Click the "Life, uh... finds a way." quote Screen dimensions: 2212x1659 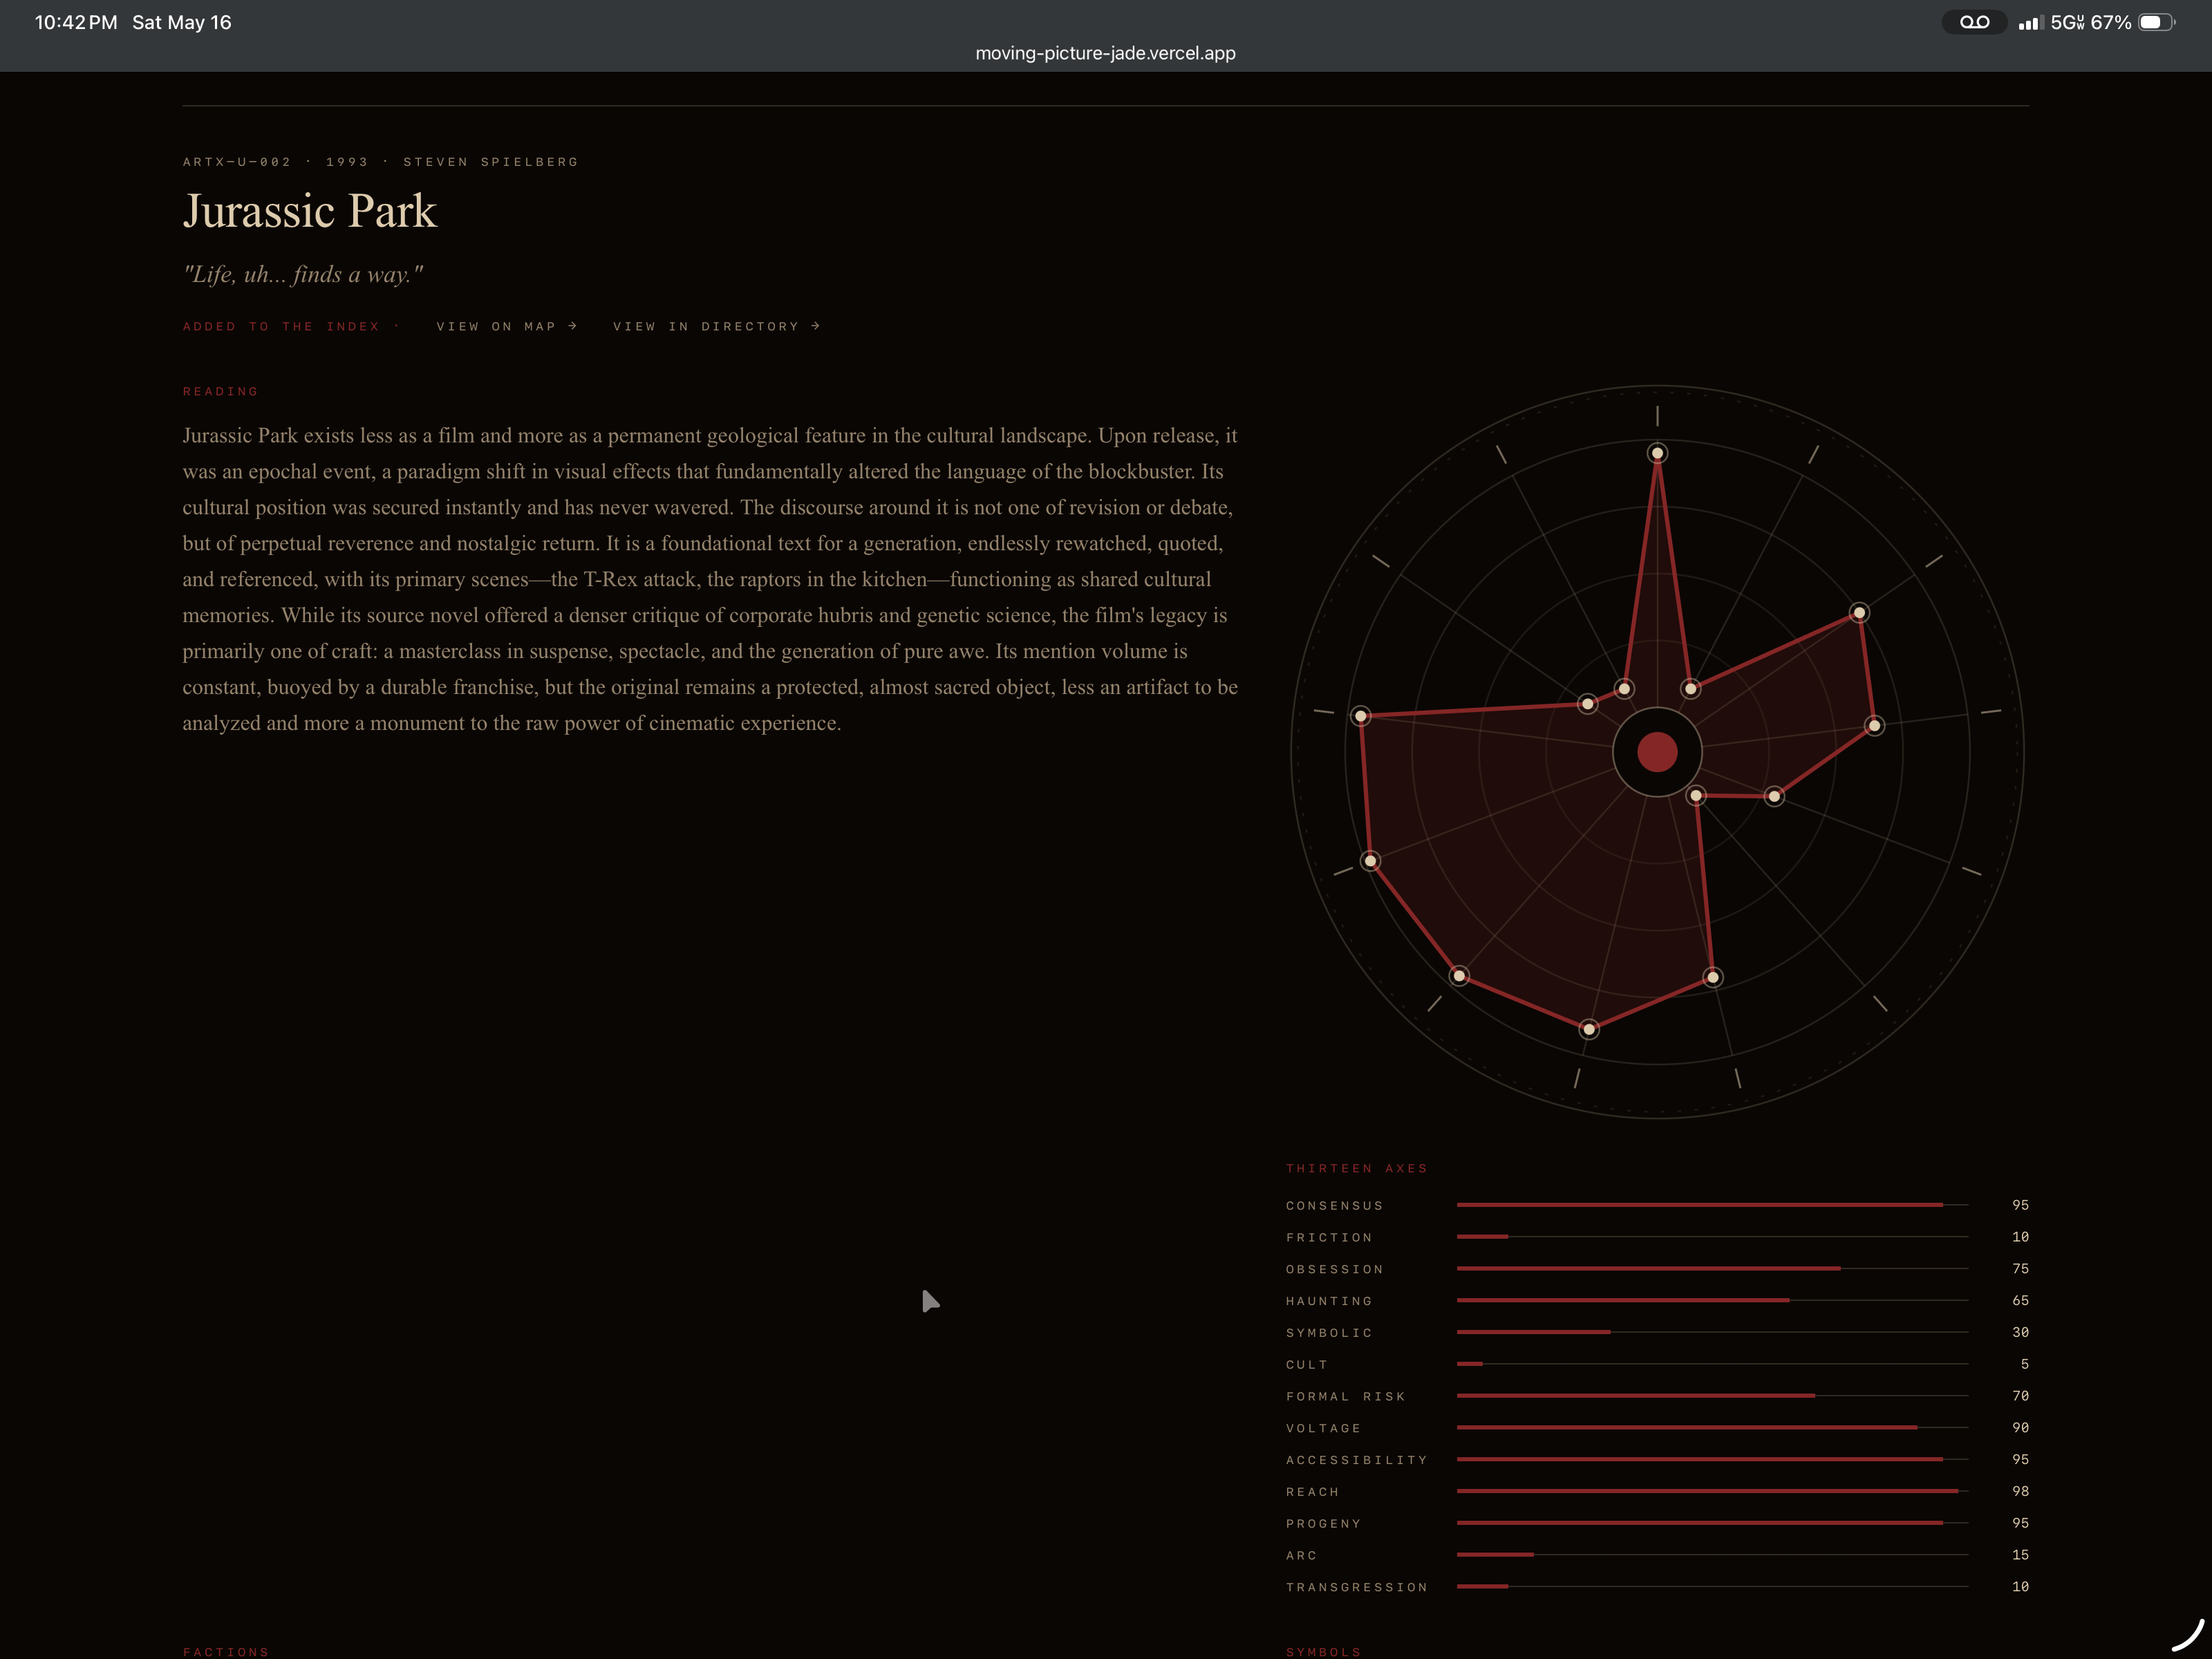tap(303, 274)
